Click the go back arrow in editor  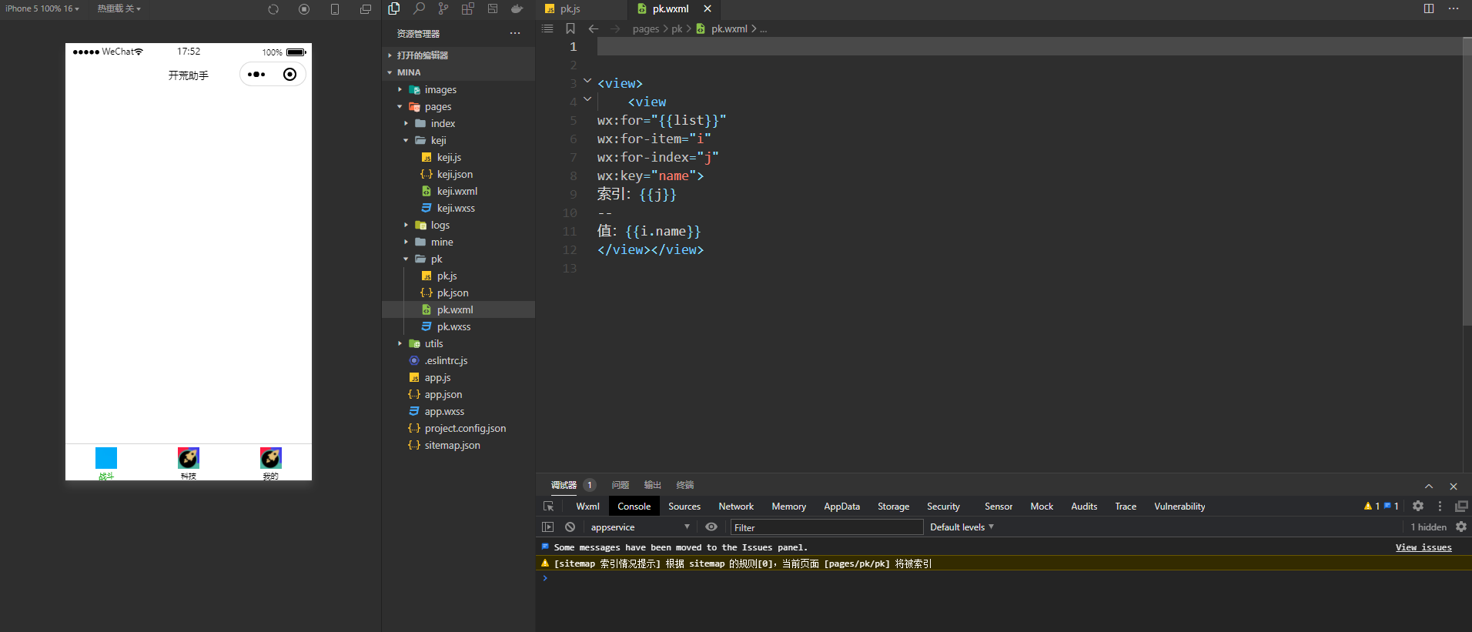(594, 28)
